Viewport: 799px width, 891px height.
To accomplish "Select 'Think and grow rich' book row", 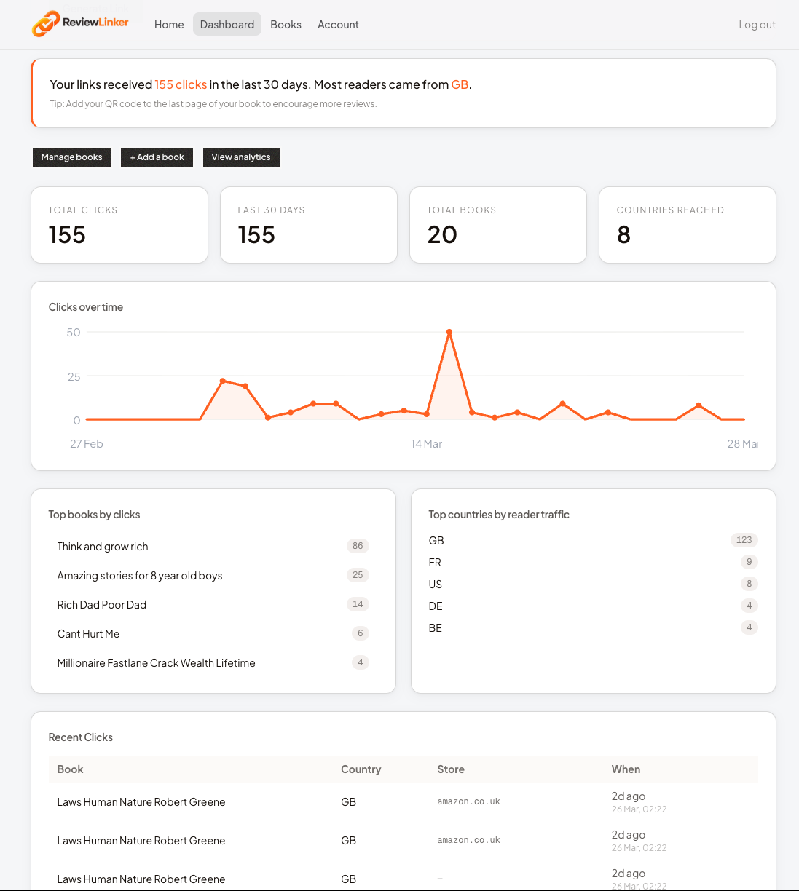I will (x=103, y=547).
